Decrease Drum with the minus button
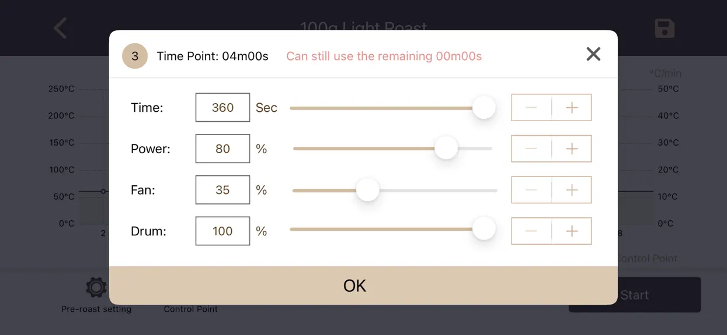Viewport: 727px width, 335px height. click(531, 231)
